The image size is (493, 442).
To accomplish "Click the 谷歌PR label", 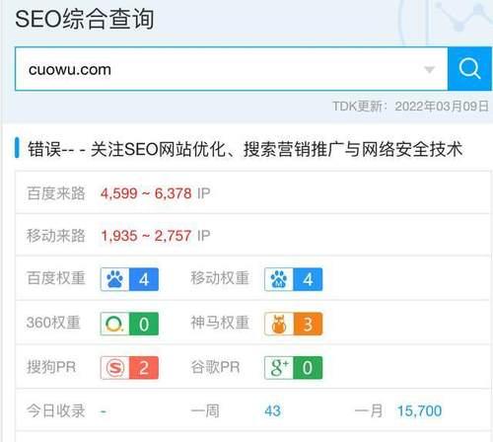I will coord(215,367).
